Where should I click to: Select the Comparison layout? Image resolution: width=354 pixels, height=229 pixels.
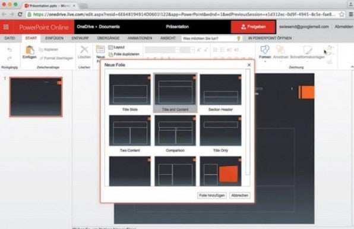pyautogui.click(x=175, y=134)
